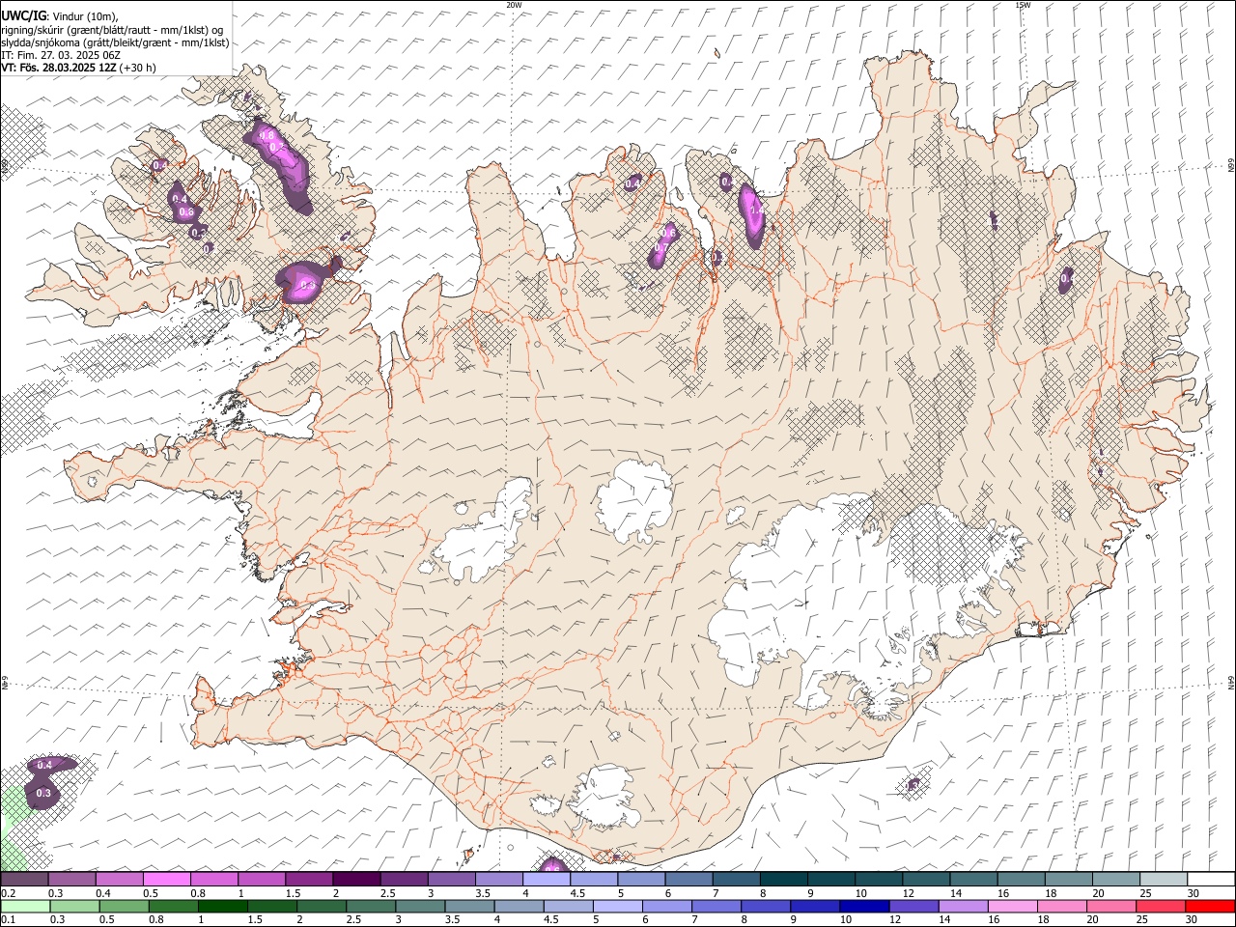Pick the darkest purple 2 swatch, upper legend

tap(355, 879)
